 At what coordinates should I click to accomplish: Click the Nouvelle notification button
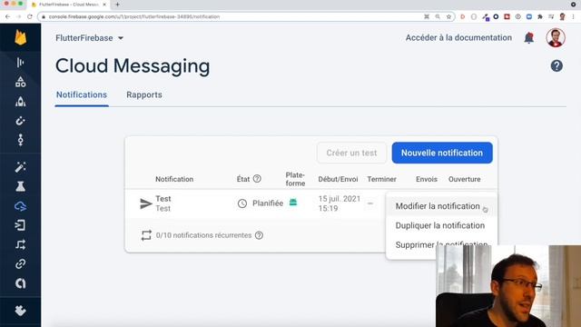pyautogui.click(x=442, y=153)
